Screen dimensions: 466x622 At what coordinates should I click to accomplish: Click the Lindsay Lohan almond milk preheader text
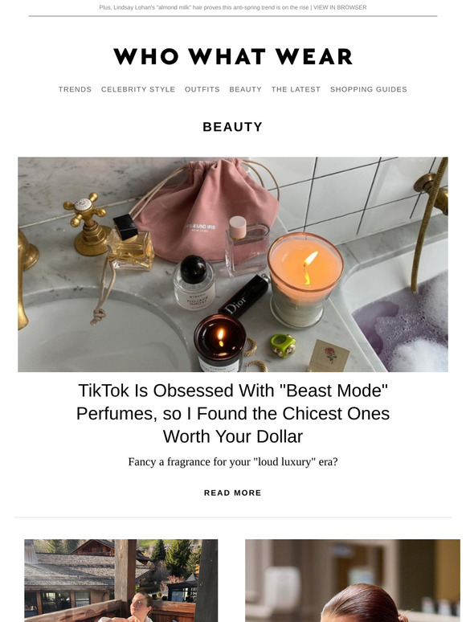pyautogui.click(x=204, y=7)
